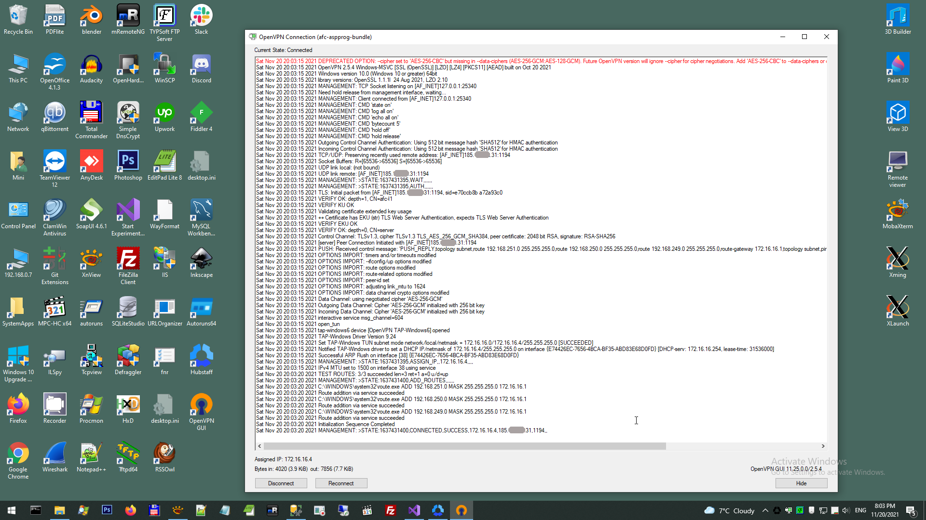Click the Reconnect button
Image resolution: width=926 pixels, height=520 pixels.
(341, 483)
